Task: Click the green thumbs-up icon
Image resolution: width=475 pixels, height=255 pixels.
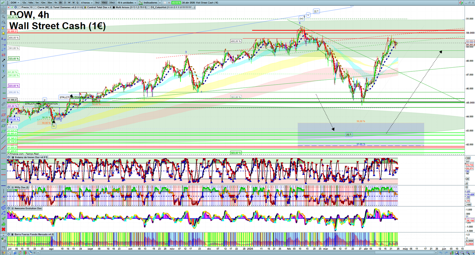Action: point(3,224)
